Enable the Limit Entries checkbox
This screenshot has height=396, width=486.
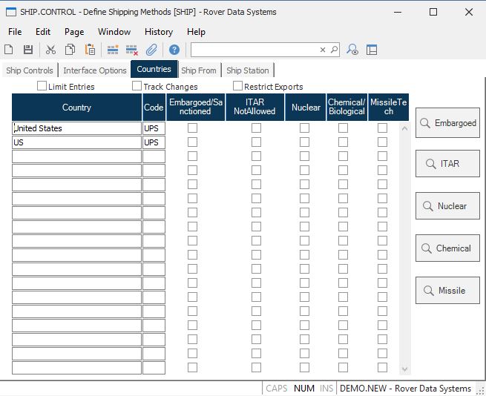point(42,86)
